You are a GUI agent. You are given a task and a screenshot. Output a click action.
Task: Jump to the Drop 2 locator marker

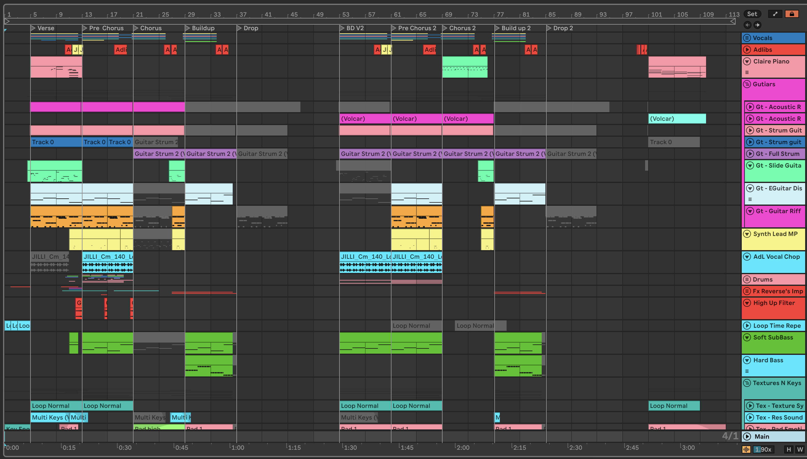click(x=548, y=28)
